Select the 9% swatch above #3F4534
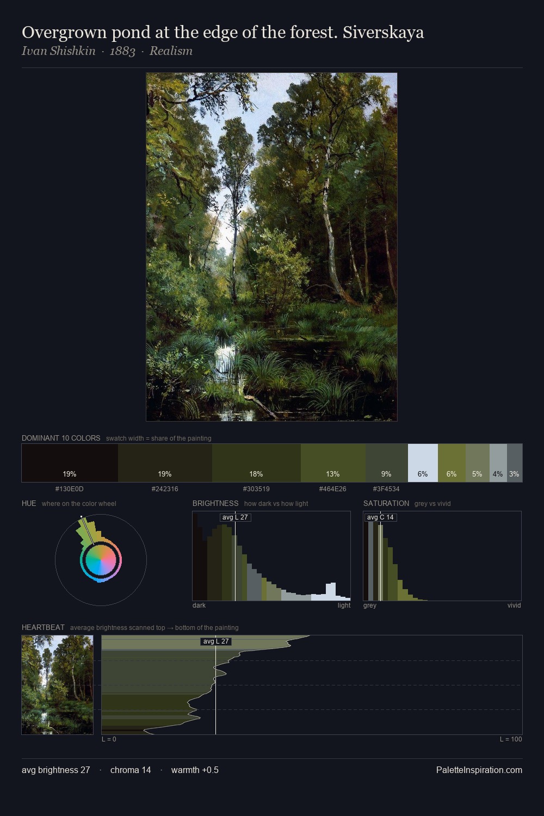Image resolution: width=544 pixels, height=816 pixels. [386, 463]
